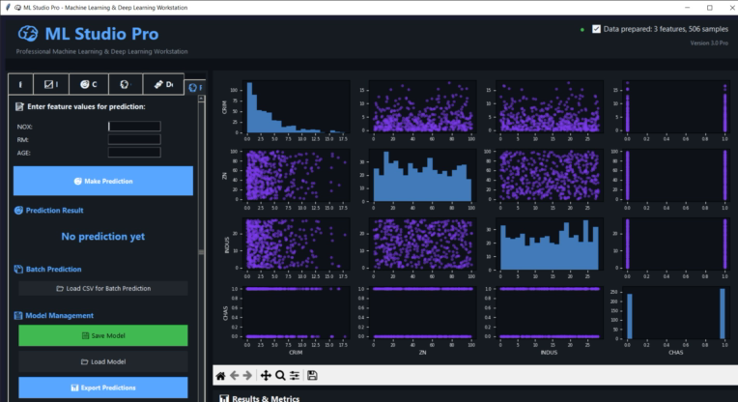
Task: Toggle the Data prepared checkbox
Action: point(596,29)
